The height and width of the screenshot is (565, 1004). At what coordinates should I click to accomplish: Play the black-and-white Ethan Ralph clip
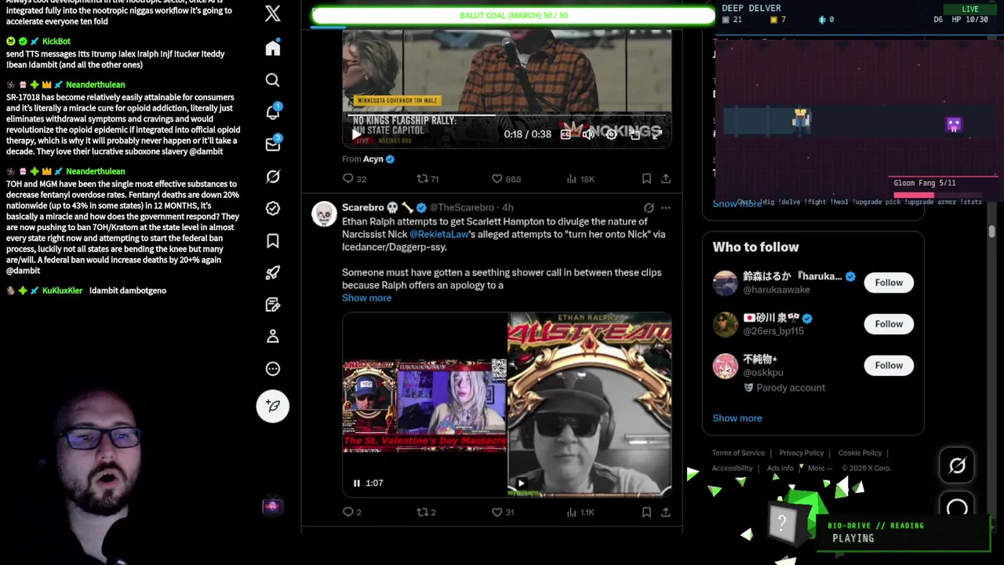pyautogui.click(x=521, y=483)
